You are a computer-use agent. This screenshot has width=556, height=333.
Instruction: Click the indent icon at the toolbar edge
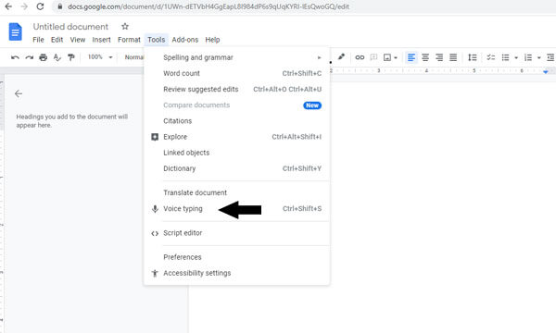[550, 57]
